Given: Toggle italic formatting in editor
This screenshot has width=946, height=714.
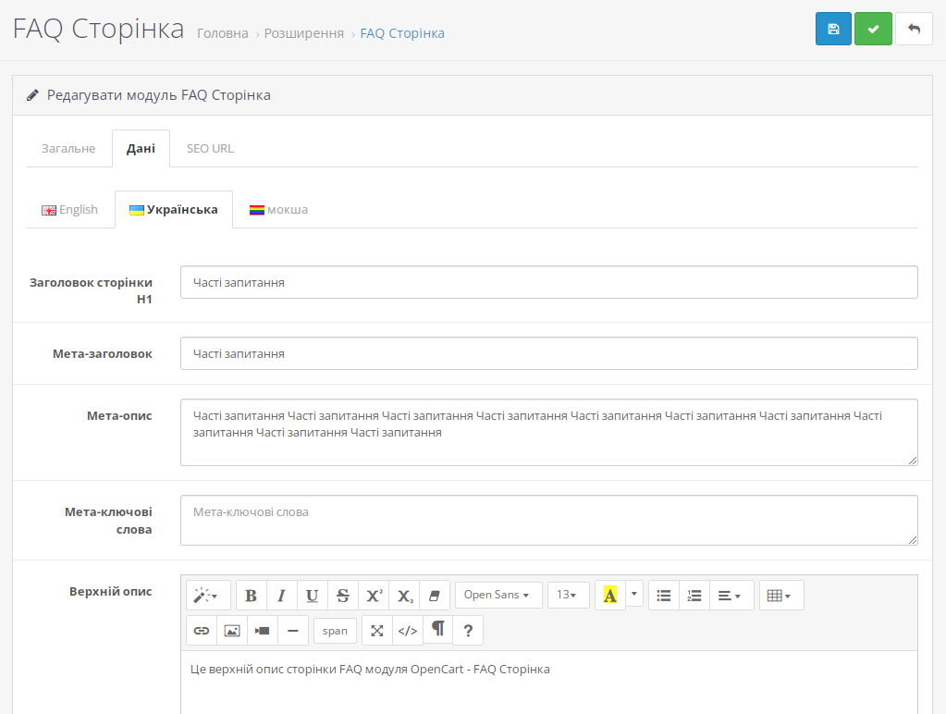Looking at the screenshot, I should [x=282, y=596].
